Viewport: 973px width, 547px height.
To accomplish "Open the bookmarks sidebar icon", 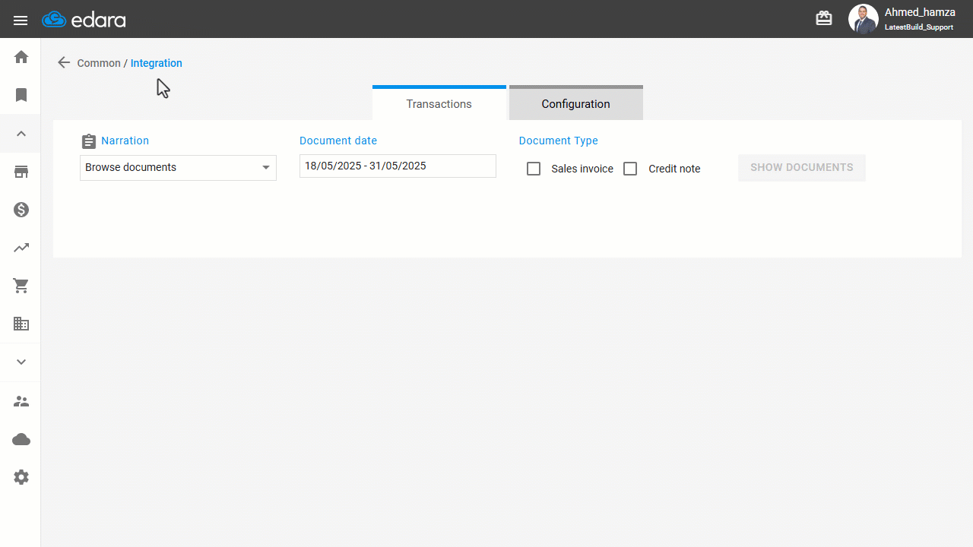I will [x=21, y=95].
